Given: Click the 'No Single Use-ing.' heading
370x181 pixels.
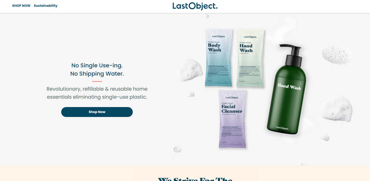Looking at the screenshot, I should coord(97,65).
